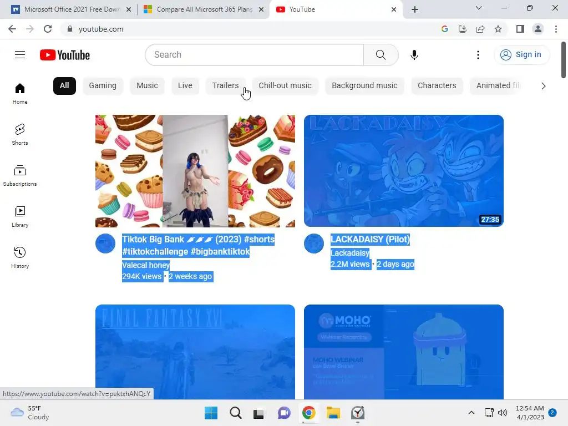Bookmark this page with star icon

click(498, 29)
